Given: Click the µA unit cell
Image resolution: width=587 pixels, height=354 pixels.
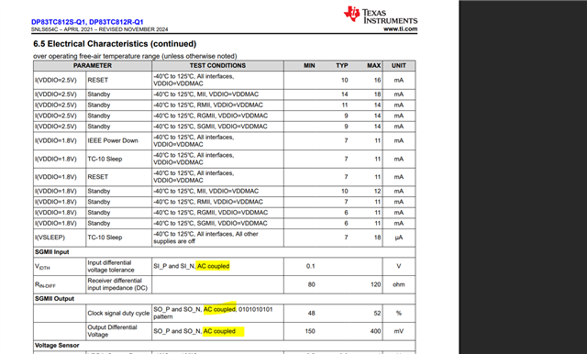Looking at the screenshot, I should 399,238.
